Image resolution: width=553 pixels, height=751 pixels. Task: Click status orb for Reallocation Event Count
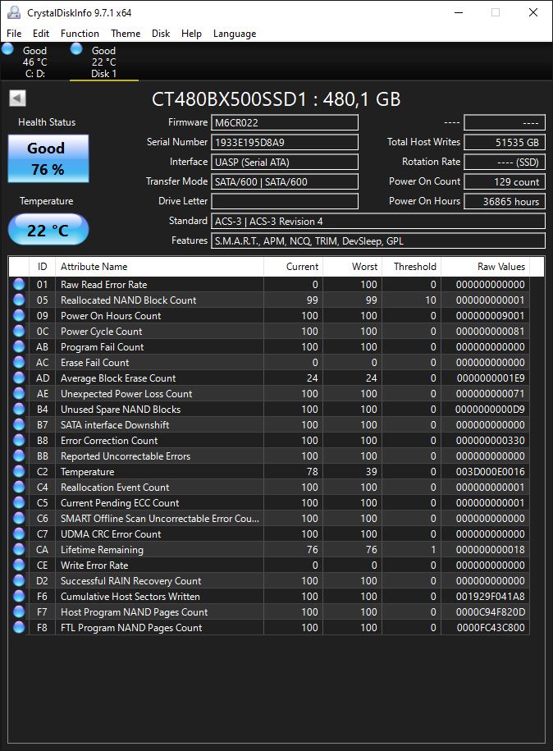point(19,488)
